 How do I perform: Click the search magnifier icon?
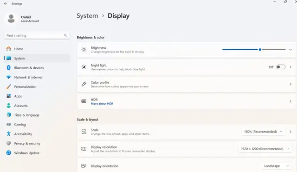click(x=65, y=35)
